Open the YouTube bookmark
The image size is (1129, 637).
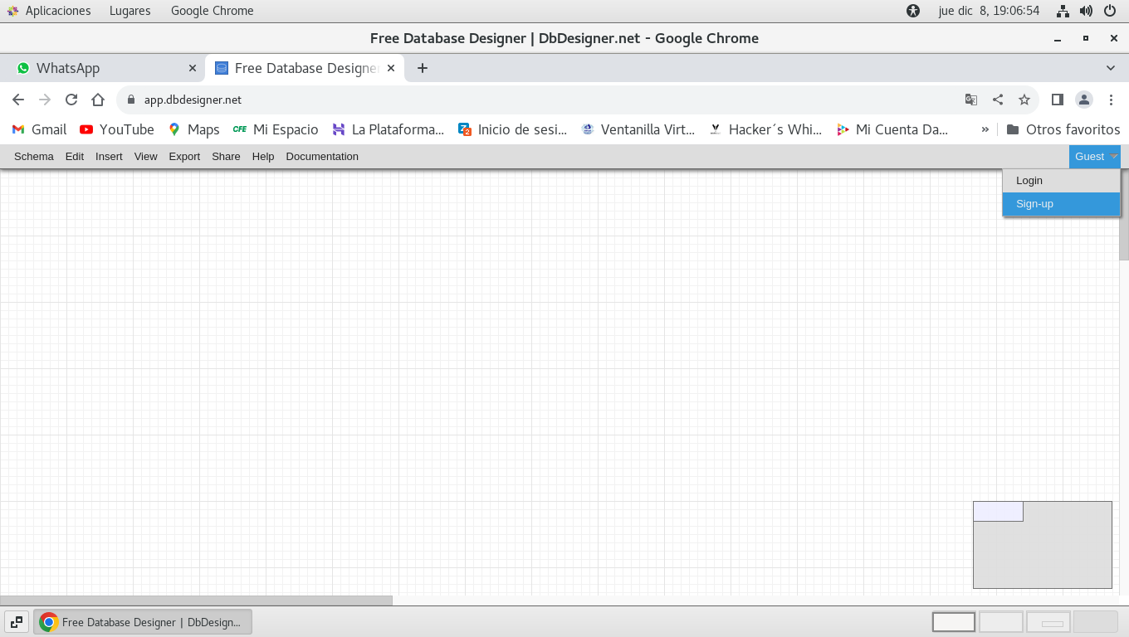117,129
